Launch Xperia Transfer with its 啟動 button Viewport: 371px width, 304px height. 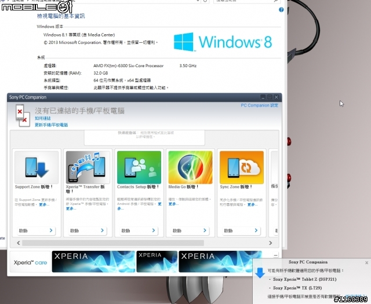[87, 230]
